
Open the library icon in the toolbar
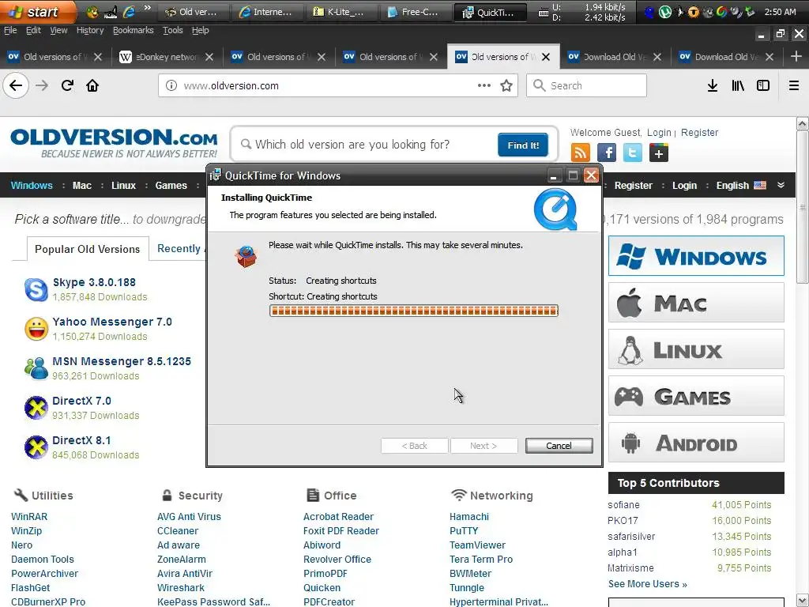[738, 85]
